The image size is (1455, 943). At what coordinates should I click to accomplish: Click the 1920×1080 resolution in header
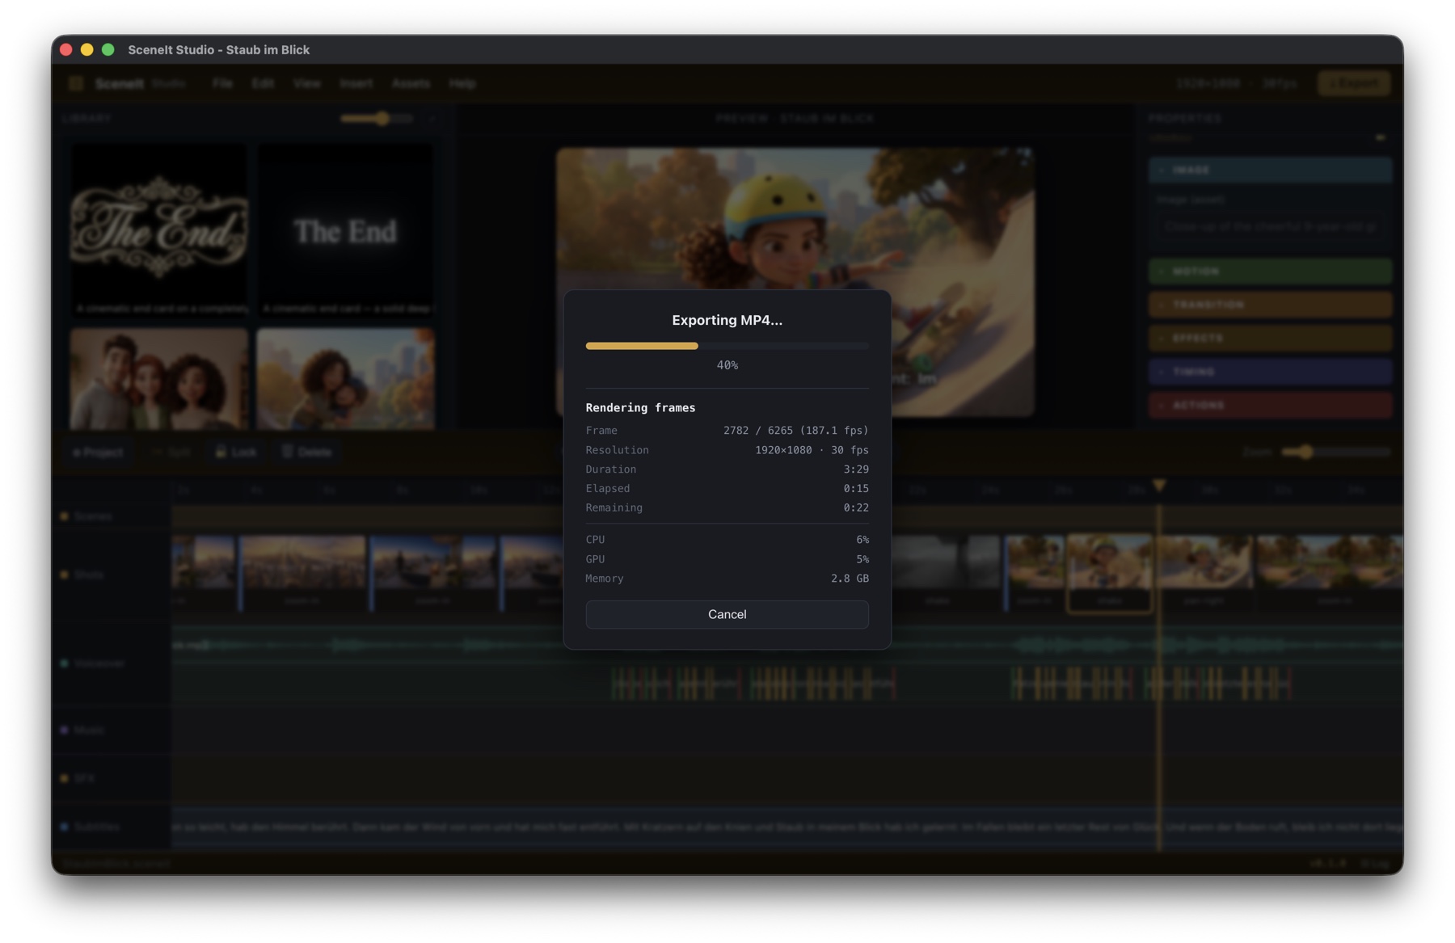tap(1208, 83)
